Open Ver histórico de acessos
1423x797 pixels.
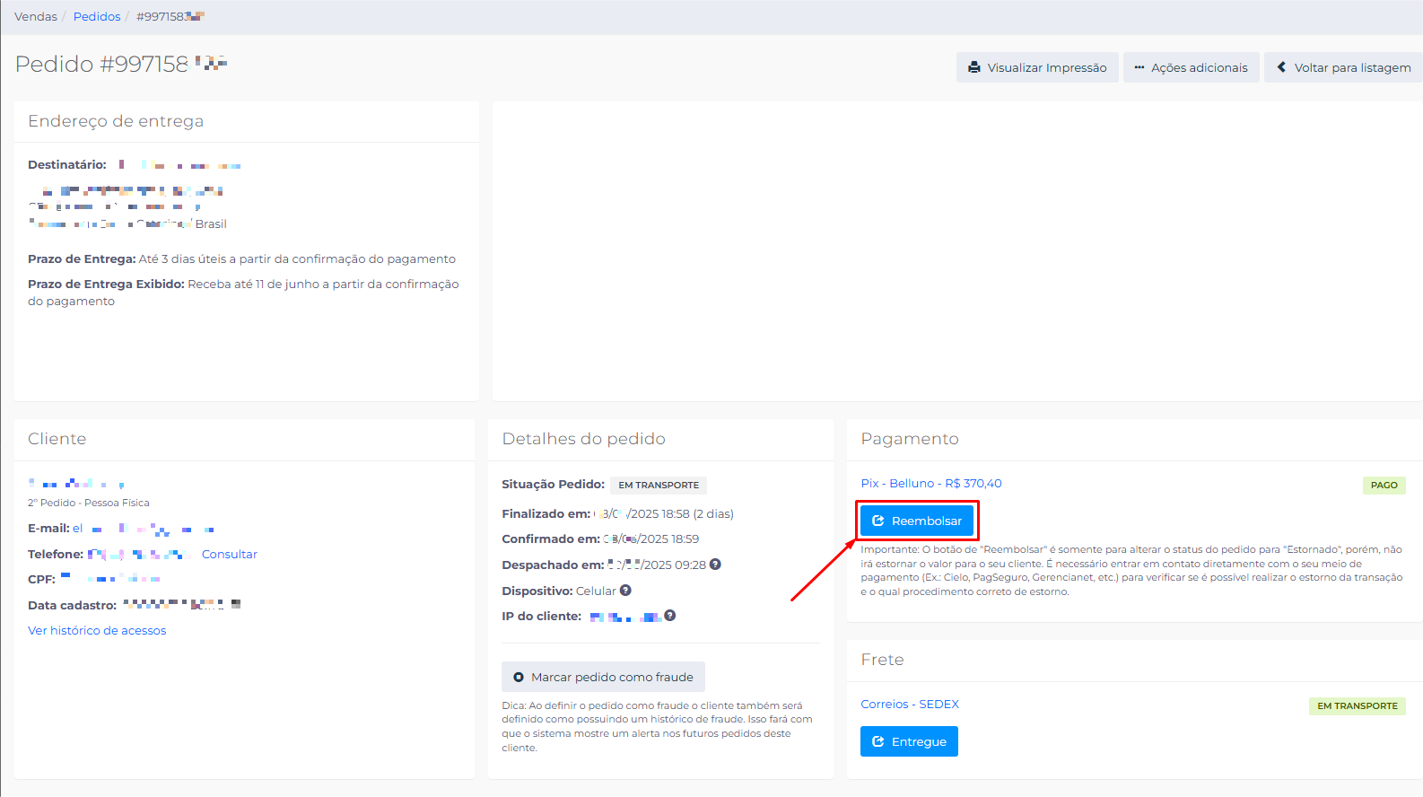click(x=97, y=630)
